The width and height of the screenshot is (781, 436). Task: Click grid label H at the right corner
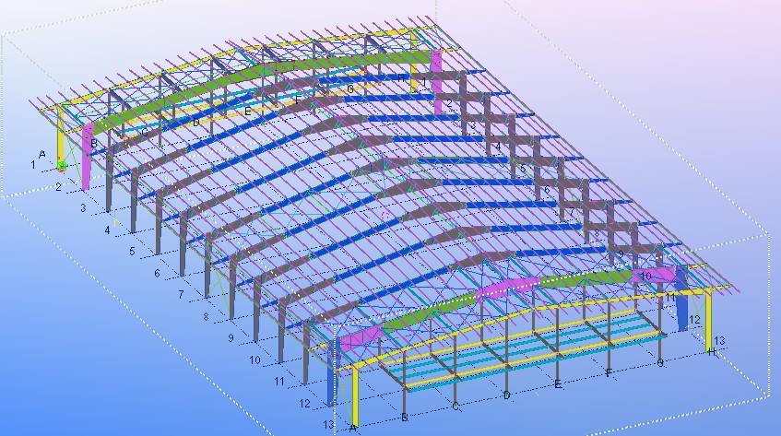coord(710,351)
